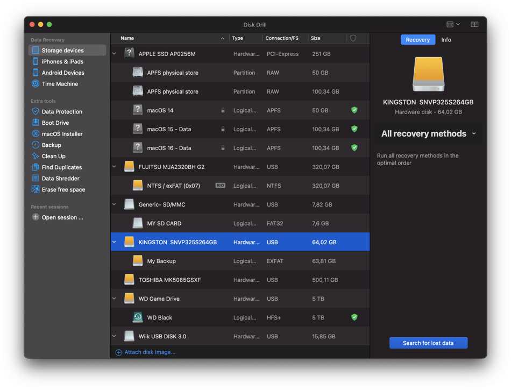The width and height of the screenshot is (511, 390).
Task: Click the lock icon on macOS 16 - Data
Action: pyautogui.click(x=223, y=148)
